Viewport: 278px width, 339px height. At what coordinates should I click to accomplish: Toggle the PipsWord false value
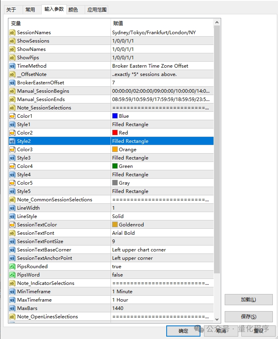click(162, 275)
